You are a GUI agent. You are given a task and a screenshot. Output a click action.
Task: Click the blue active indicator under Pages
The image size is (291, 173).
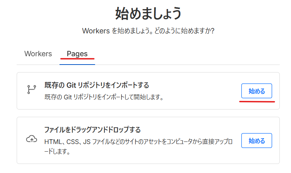77,64
